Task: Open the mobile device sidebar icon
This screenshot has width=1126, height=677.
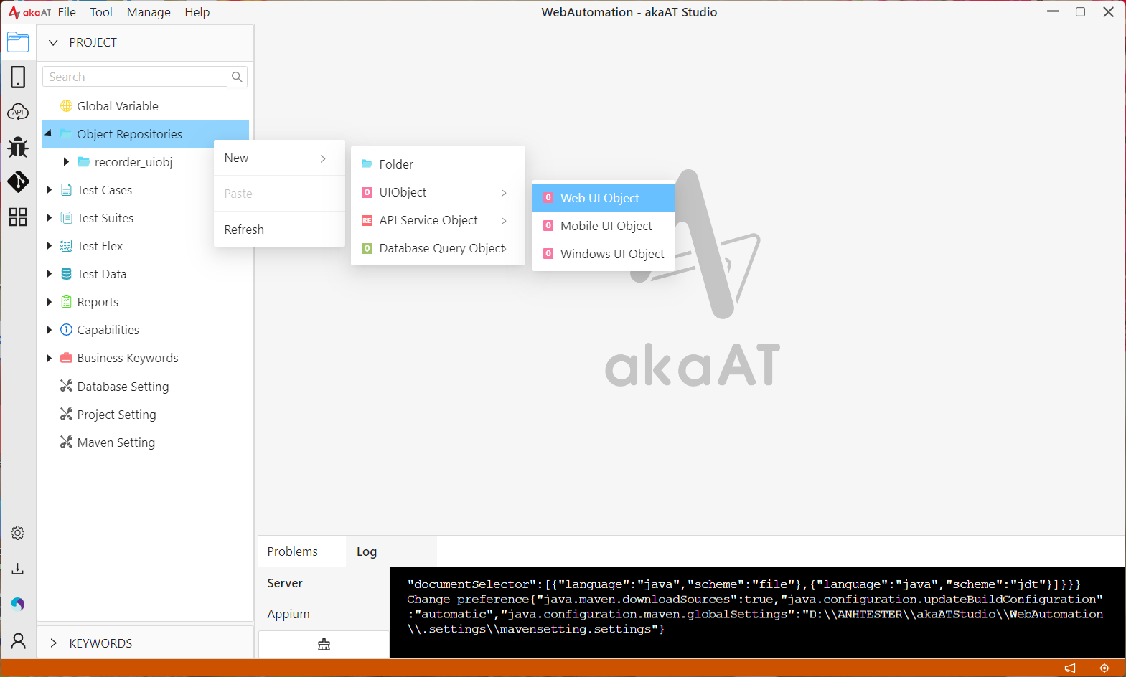Action: point(18,77)
